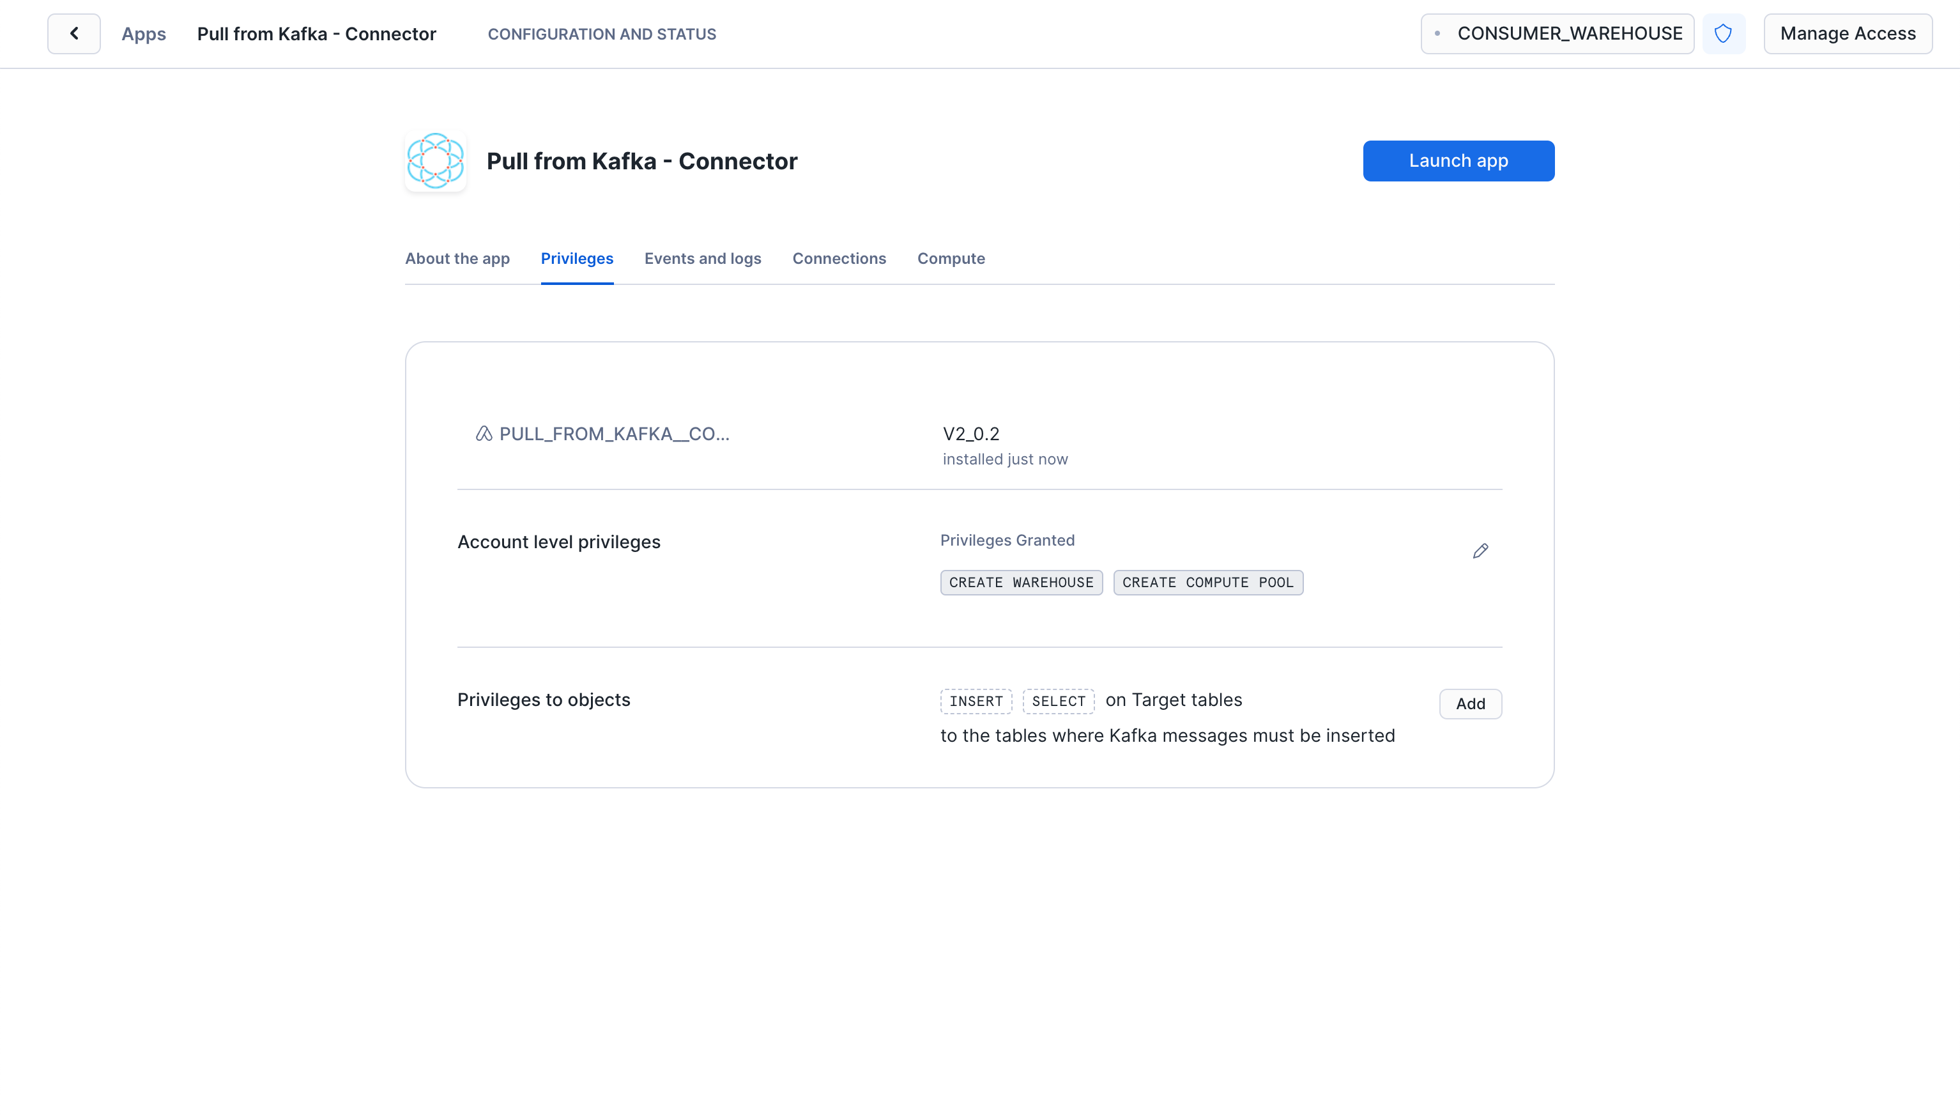Click the CREATE COMPUTE POOL privilege tag
The height and width of the screenshot is (1120, 1960).
[1207, 583]
